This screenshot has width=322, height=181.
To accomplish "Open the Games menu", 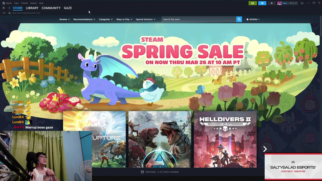I will (x=33, y=3).
